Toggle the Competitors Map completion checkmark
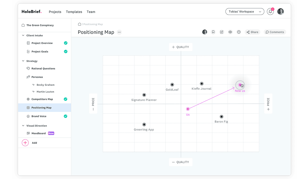Viewport: 308px width, 179px height. (x=66, y=99)
